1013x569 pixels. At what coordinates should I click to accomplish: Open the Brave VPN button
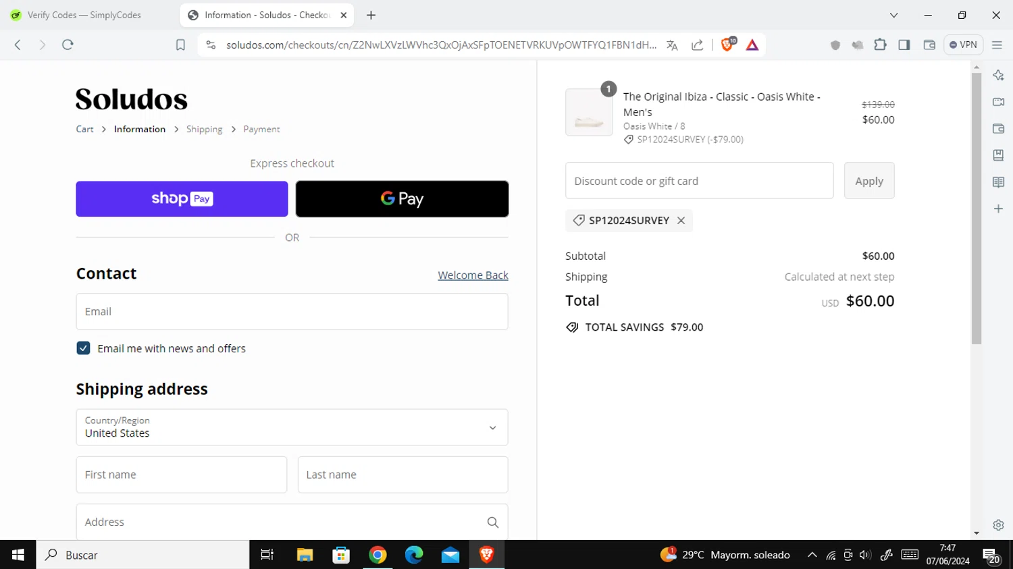point(963,45)
